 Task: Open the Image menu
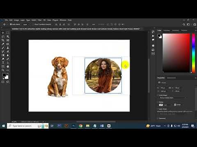[16, 20]
